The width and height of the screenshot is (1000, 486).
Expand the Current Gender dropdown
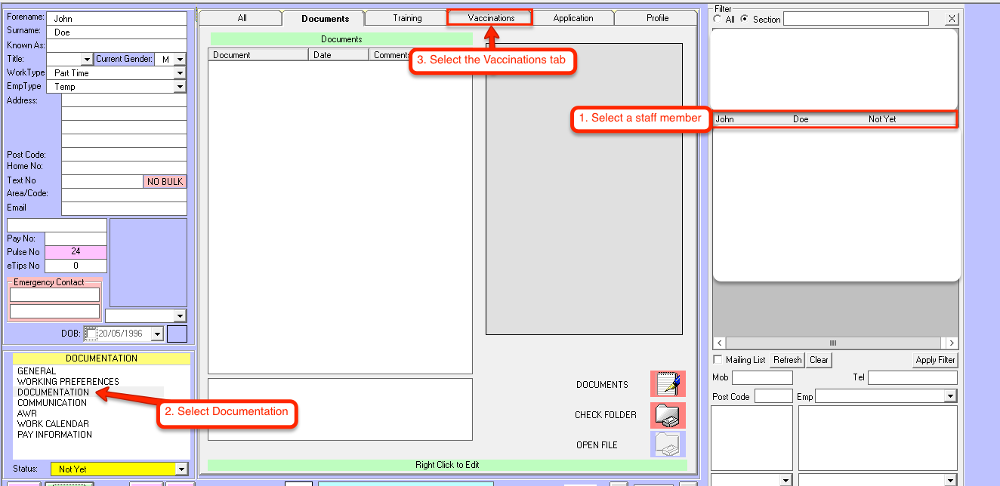click(x=180, y=59)
